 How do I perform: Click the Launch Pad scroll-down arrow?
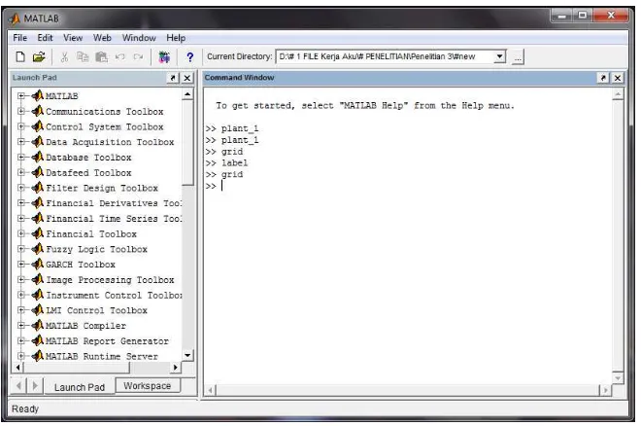[x=187, y=355]
